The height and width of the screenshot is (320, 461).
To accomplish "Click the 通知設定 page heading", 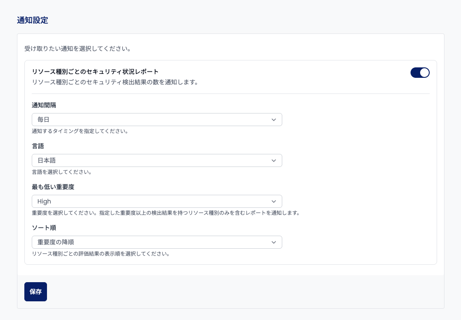I will [x=33, y=20].
